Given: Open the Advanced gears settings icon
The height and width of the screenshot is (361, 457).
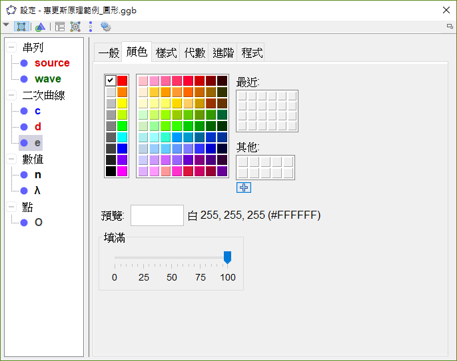Looking at the screenshot, I should [106, 27].
